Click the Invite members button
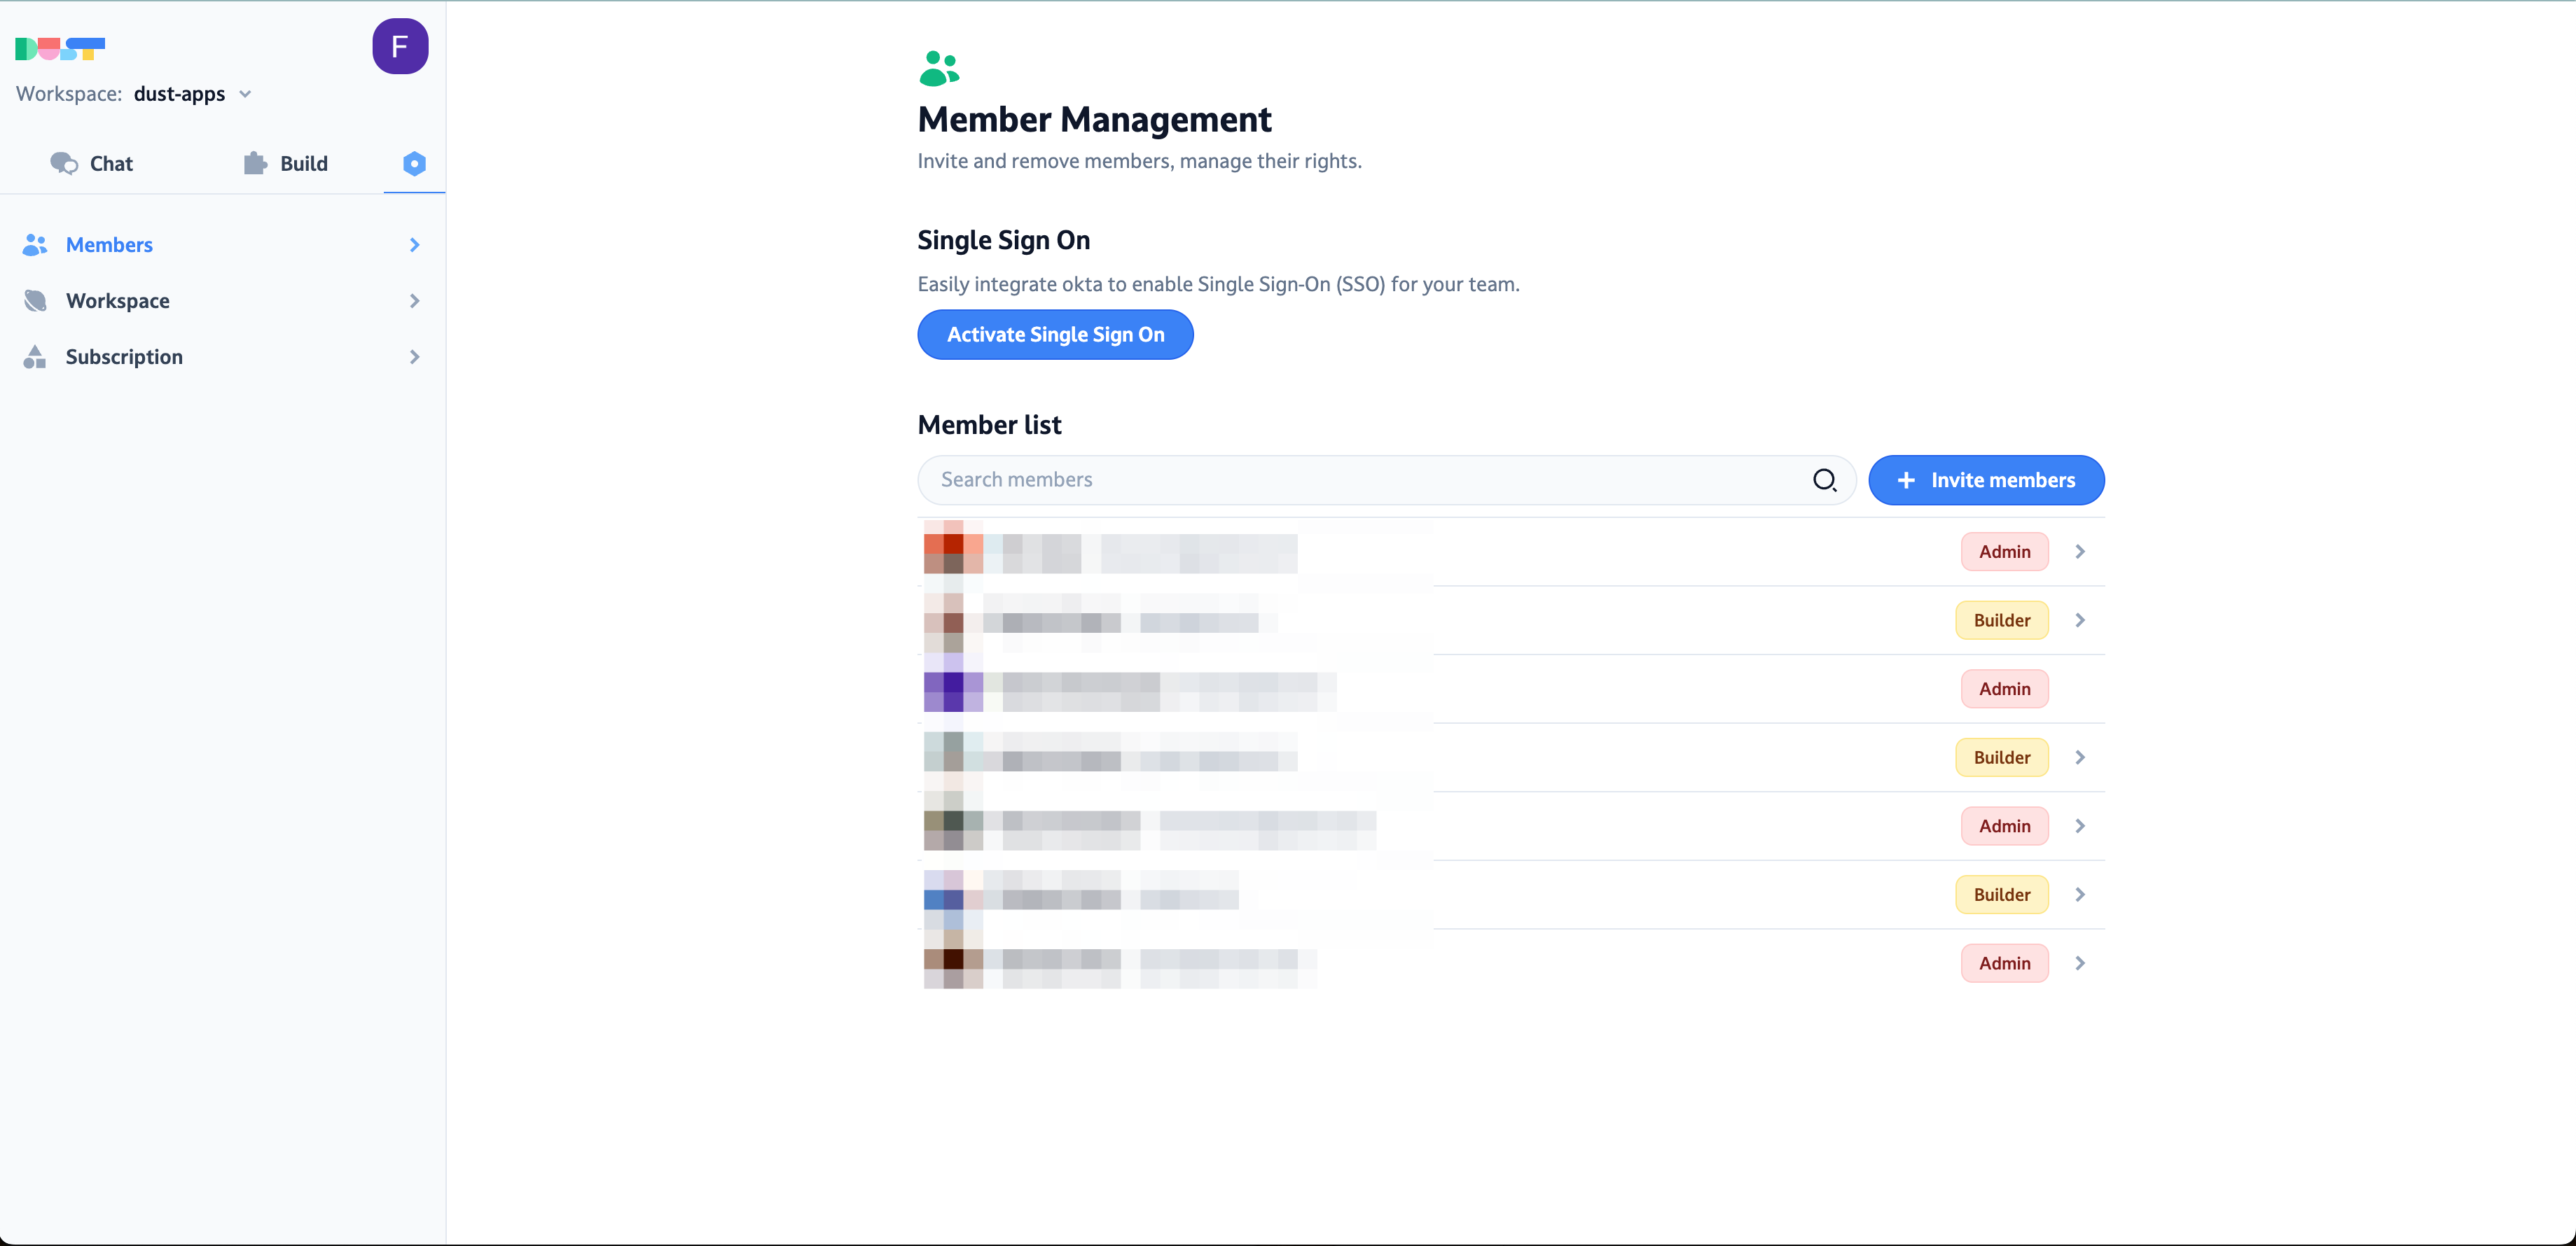Screen dimensions: 2576x1246 point(1986,479)
